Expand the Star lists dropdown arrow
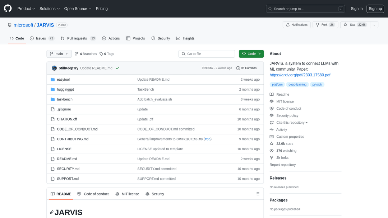 (374, 25)
